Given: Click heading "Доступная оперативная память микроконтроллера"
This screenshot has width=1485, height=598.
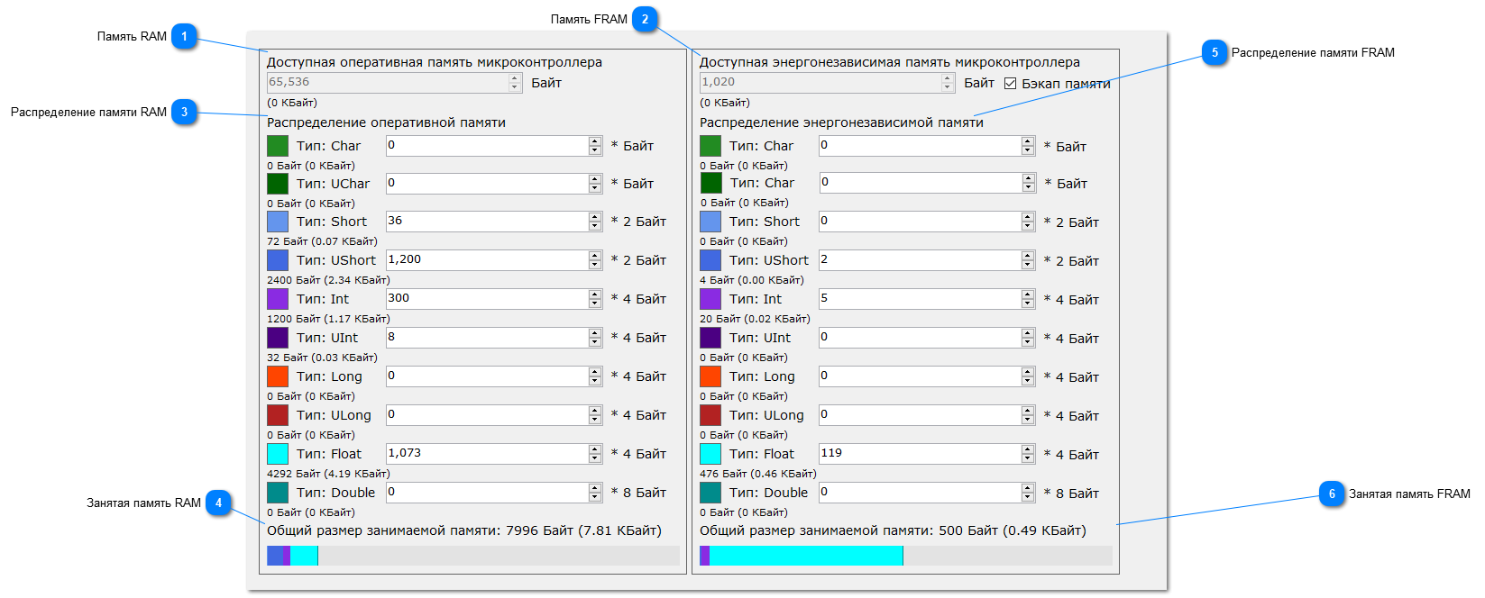Looking at the screenshot, I should [x=435, y=62].
